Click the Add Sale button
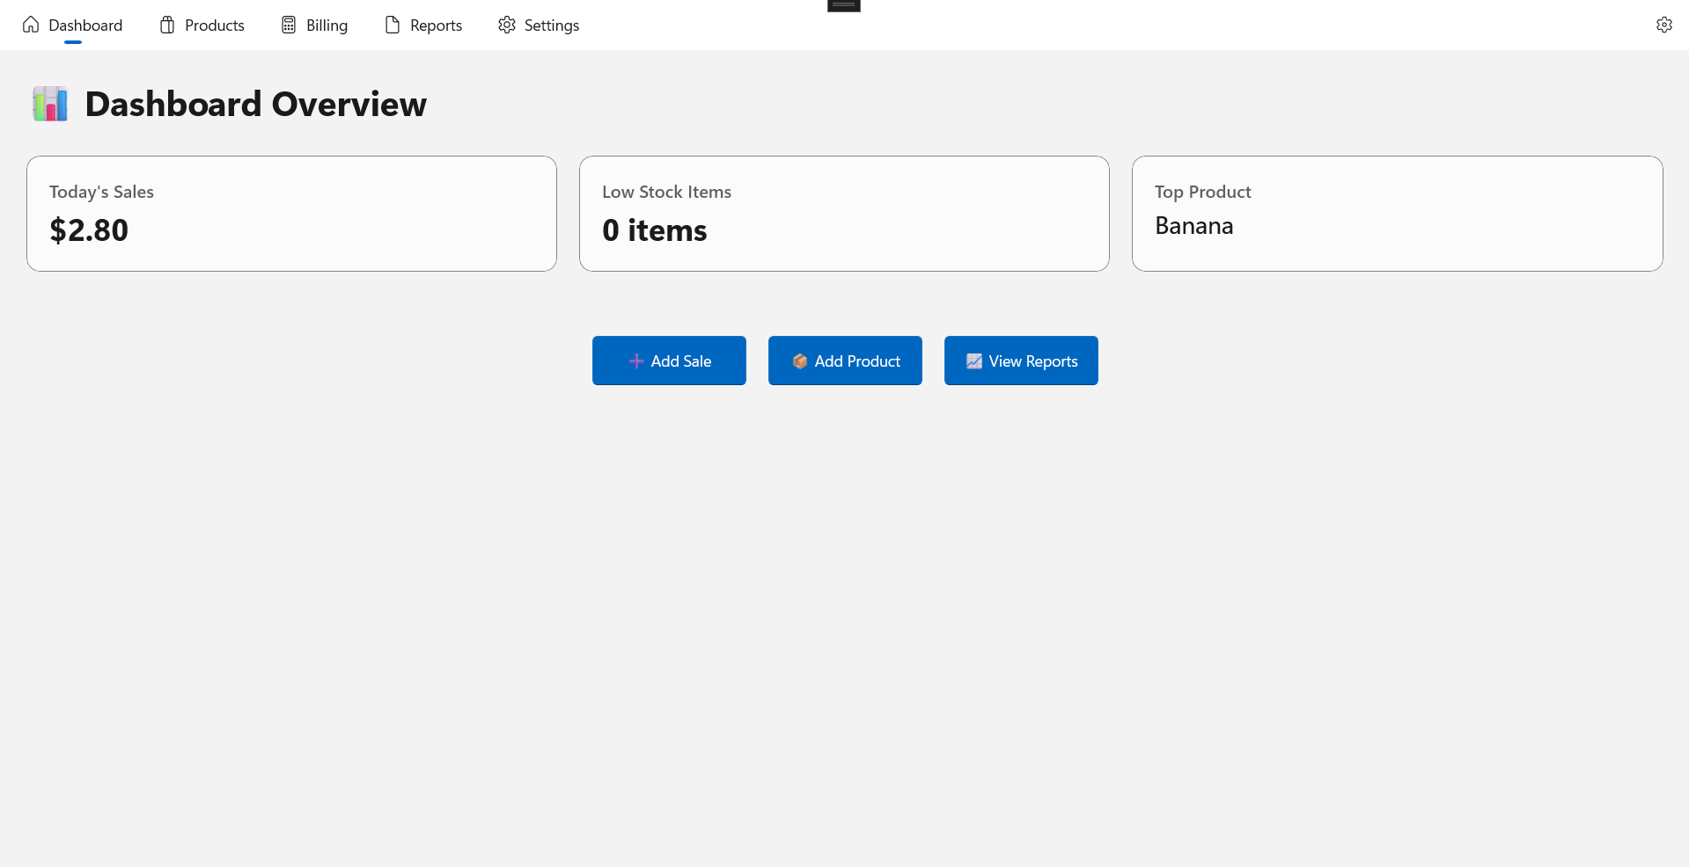 pos(669,361)
